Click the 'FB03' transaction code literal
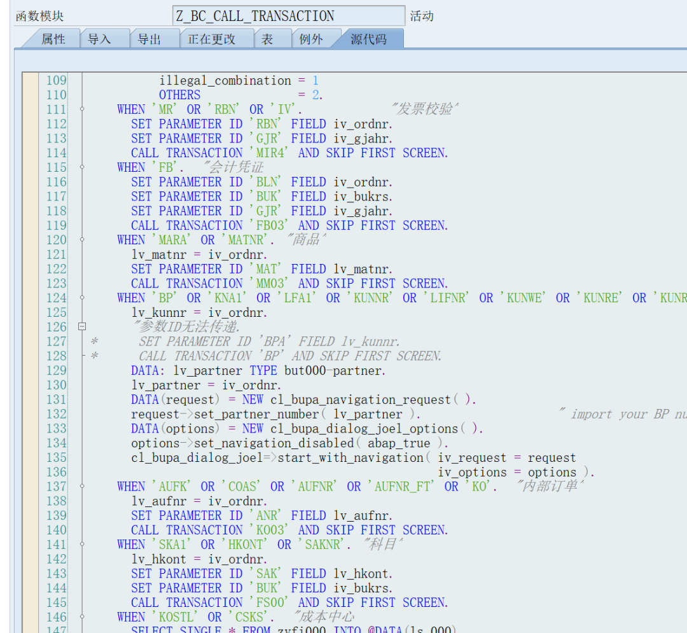687x633 pixels. coord(268,225)
